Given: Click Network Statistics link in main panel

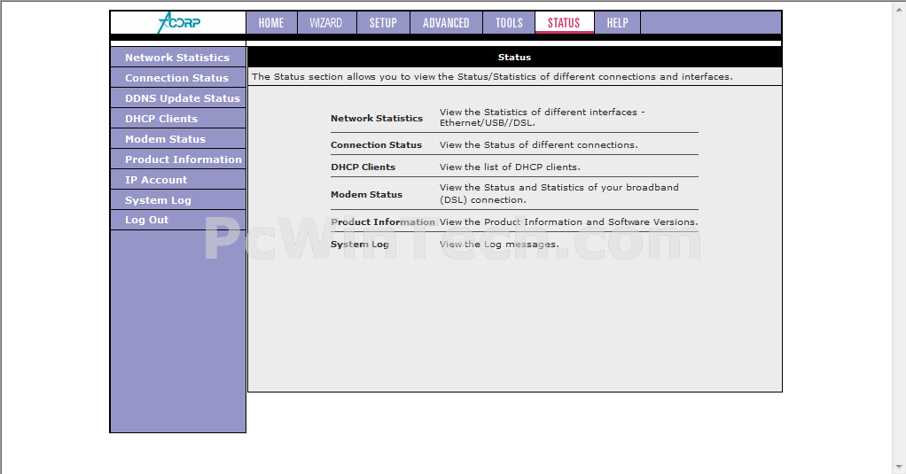Looking at the screenshot, I should 377,119.
